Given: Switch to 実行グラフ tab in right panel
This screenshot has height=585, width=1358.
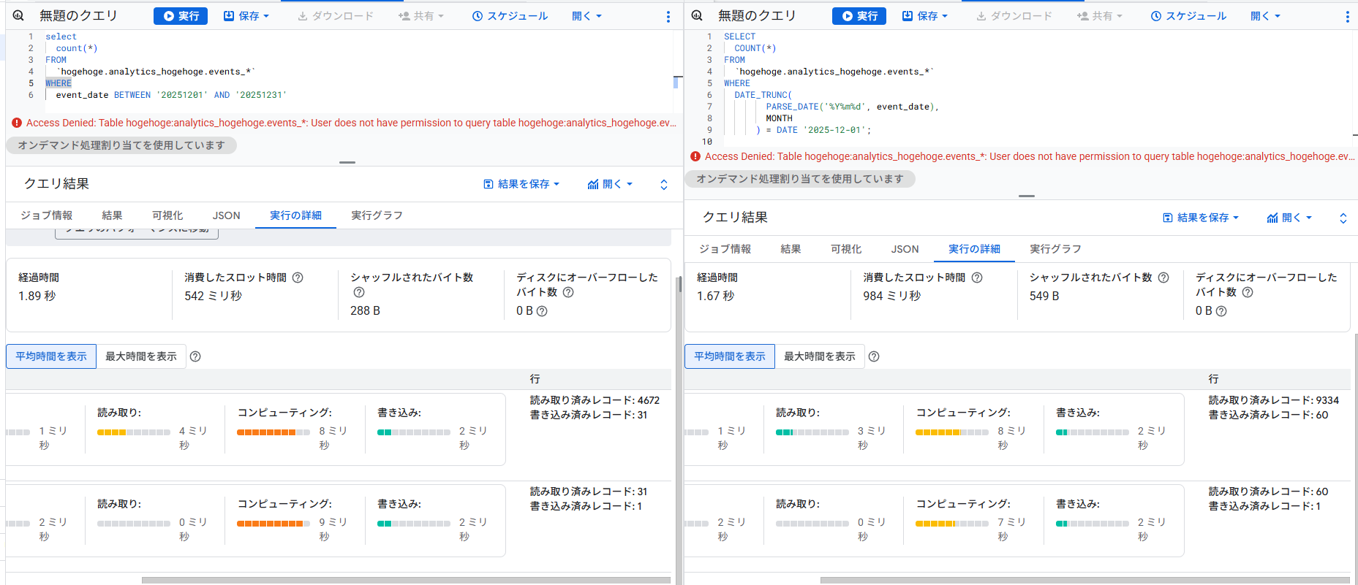Looking at the screenshot, I should pyautogui.click(x=1055, y=249).
